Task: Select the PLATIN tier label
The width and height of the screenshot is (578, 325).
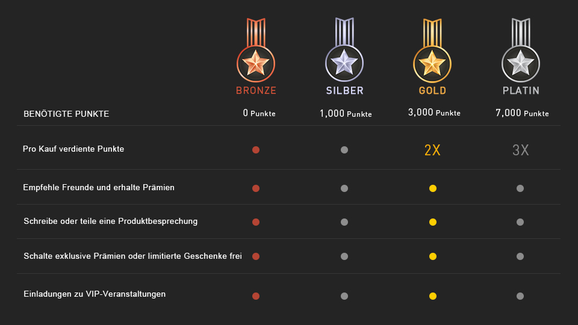Action: [521, 91]
